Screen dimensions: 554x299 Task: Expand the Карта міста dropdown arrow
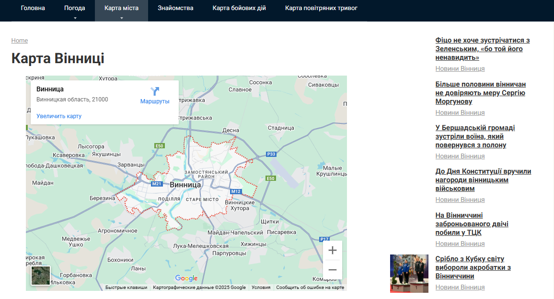coord(122,18)
